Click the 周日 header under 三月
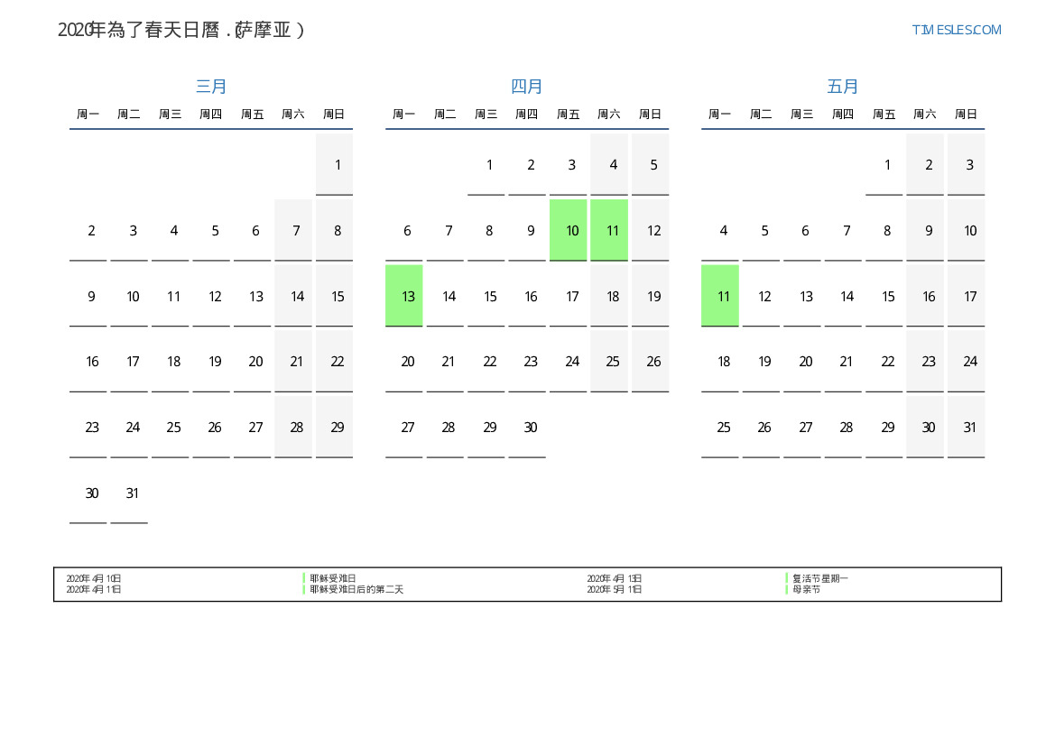This screenshot has width=1055, height=746. (x=335, y=114)
